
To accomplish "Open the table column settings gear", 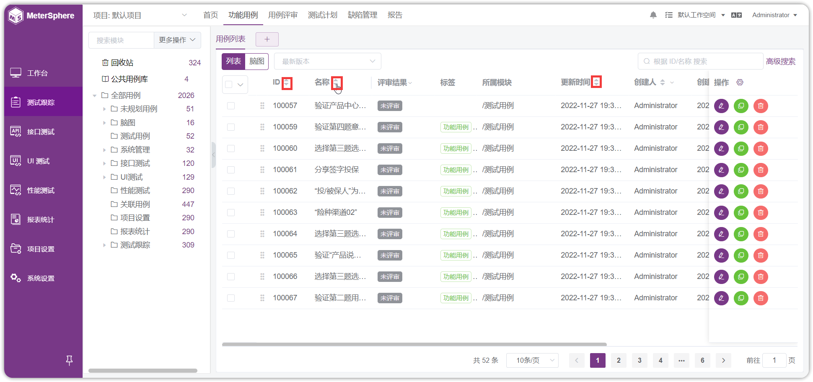I will point(740,82).
